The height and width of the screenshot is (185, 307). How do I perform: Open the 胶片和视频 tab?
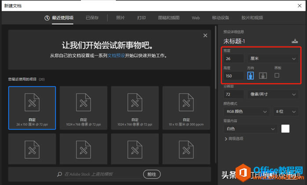click(252, 18)
